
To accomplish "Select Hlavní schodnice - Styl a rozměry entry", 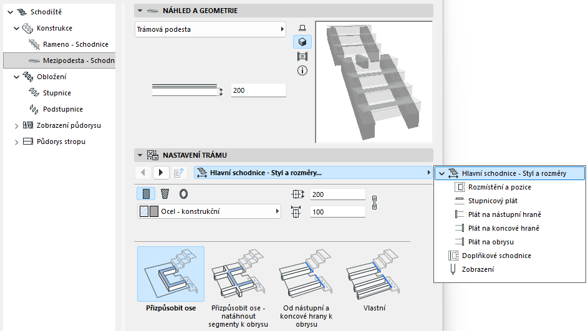I will pyautogui.click(x=509, y=173).
